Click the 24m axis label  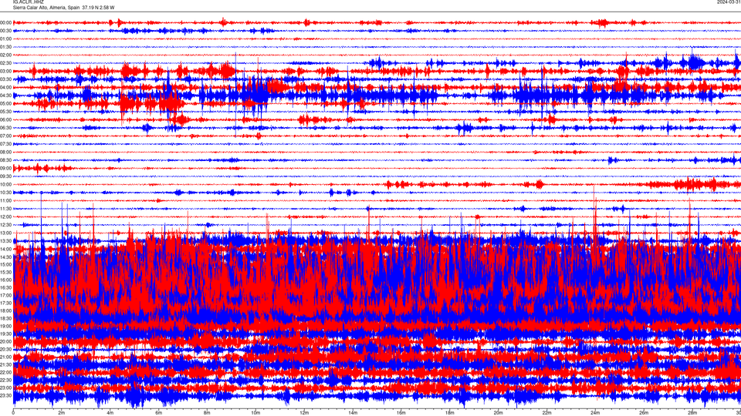(x=595, y=413)
